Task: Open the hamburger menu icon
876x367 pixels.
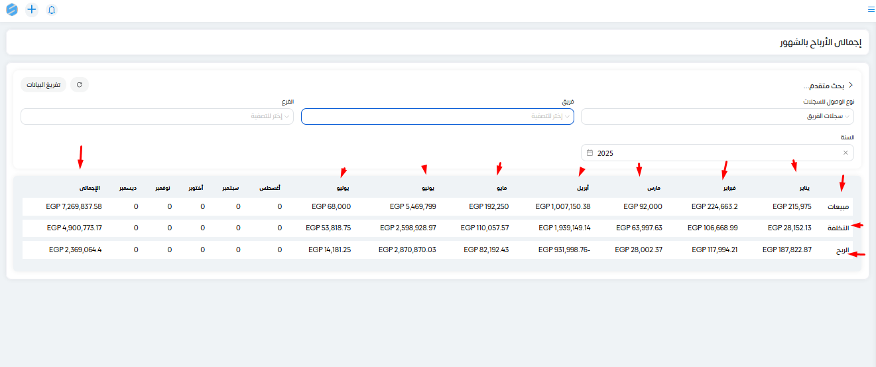Action: (x=871, y=9)
